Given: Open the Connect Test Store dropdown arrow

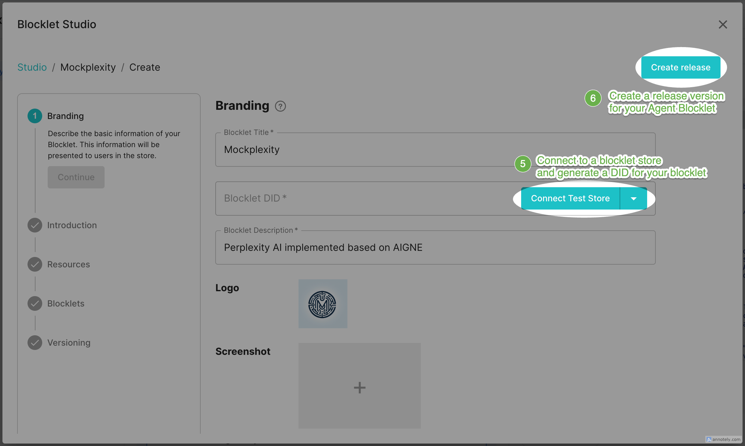Looking at the screenshot, I should point(633,199).
